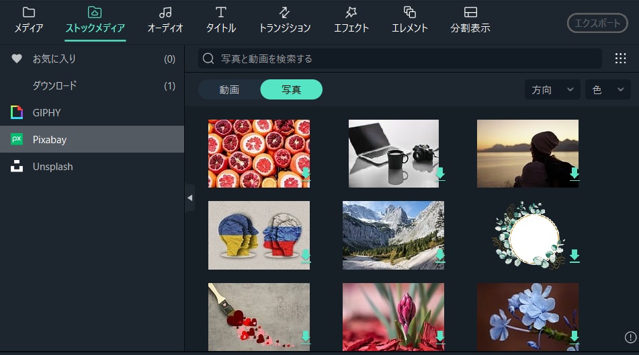639x355 pixels.
Task: Open the エフェクト tab
Action: 351,20
